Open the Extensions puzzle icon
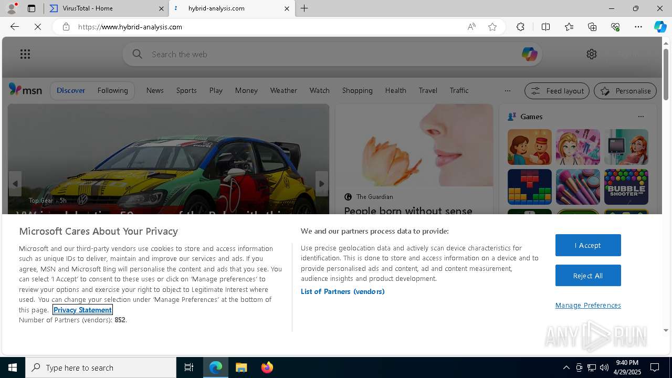The width and height of the screenshot is (672, 378). click(x=520, y=27)
